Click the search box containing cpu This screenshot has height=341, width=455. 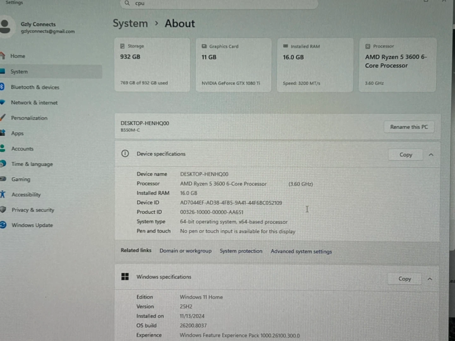218,3
